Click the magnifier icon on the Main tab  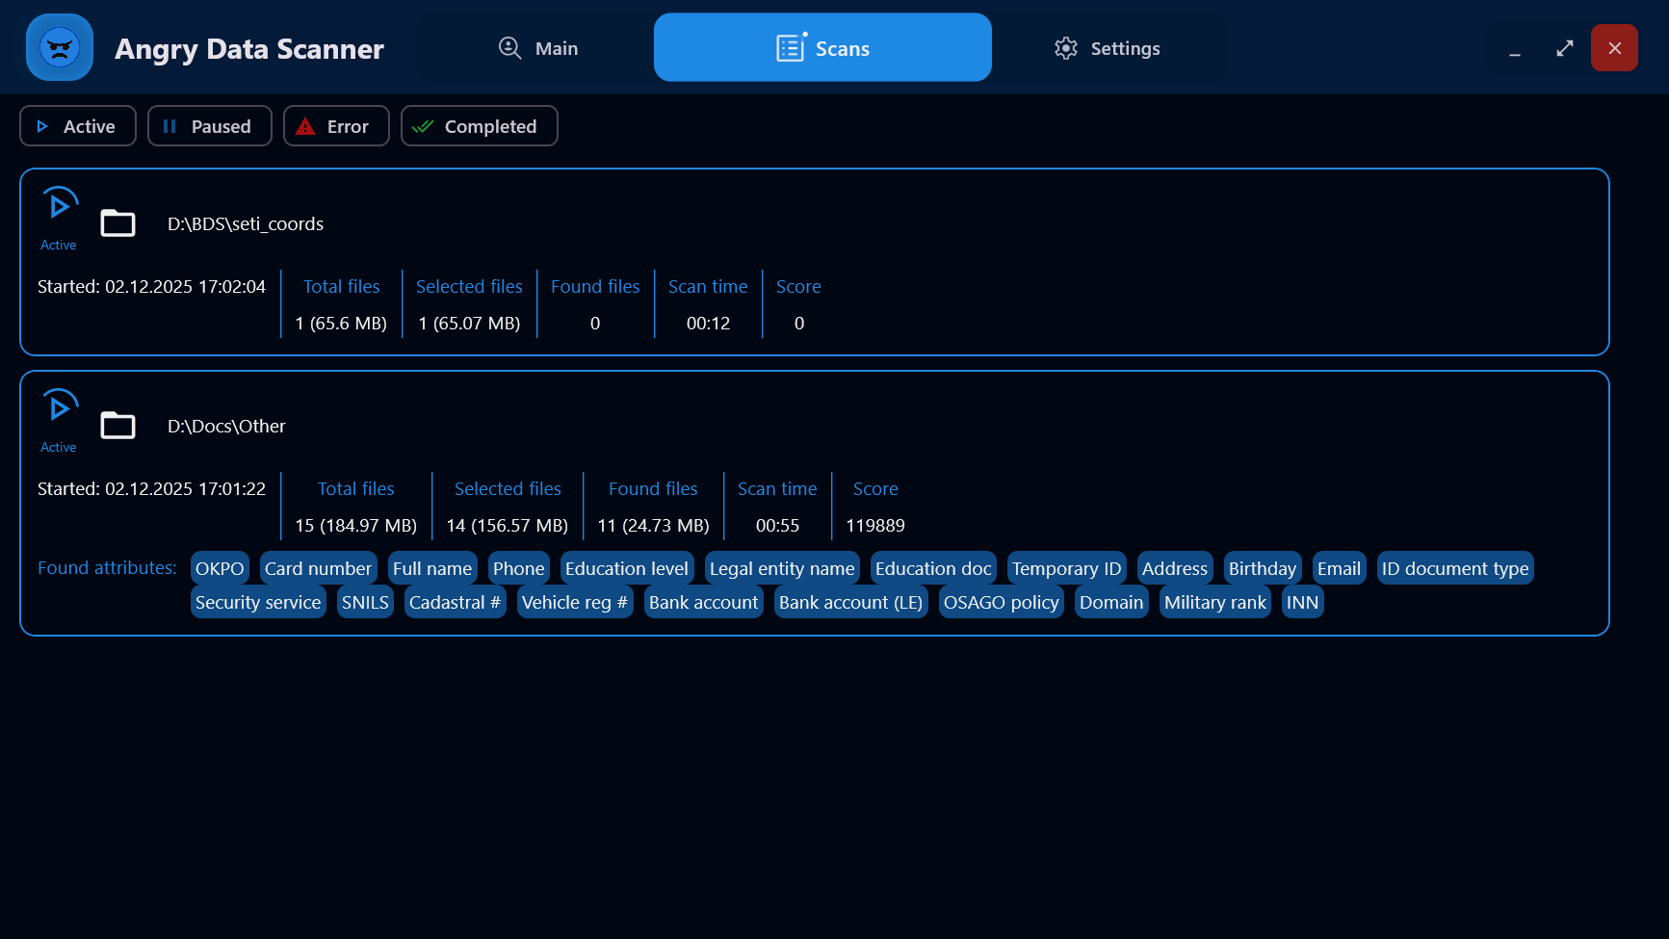tap(509, 48)
